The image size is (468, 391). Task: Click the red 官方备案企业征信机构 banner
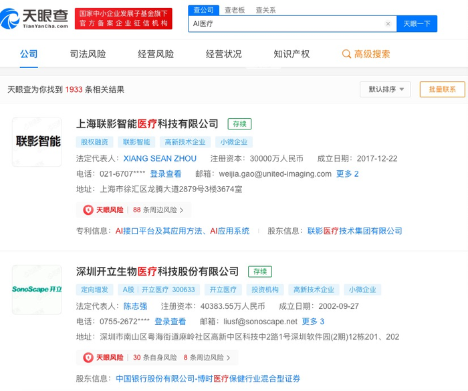[x=124, y=19]
